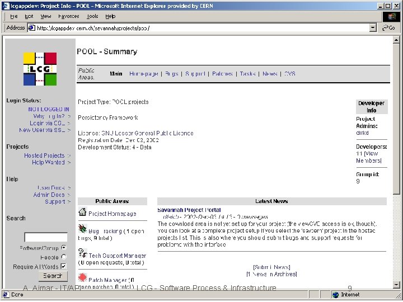The width and height of the screenshot is (403, 302).
Task: Open the Hosted Projects link
Action: coord(44,155)
